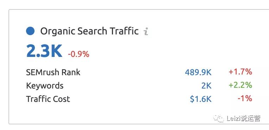Viewport: 269px width, 130px height.
Task: Click the +1.7% rank change
Action: click(x=240, y=72)
